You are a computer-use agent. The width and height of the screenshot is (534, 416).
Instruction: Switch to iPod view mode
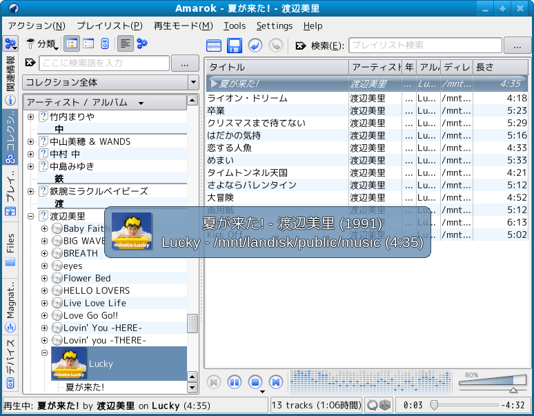pyautogui.click(x=105, y=43)
